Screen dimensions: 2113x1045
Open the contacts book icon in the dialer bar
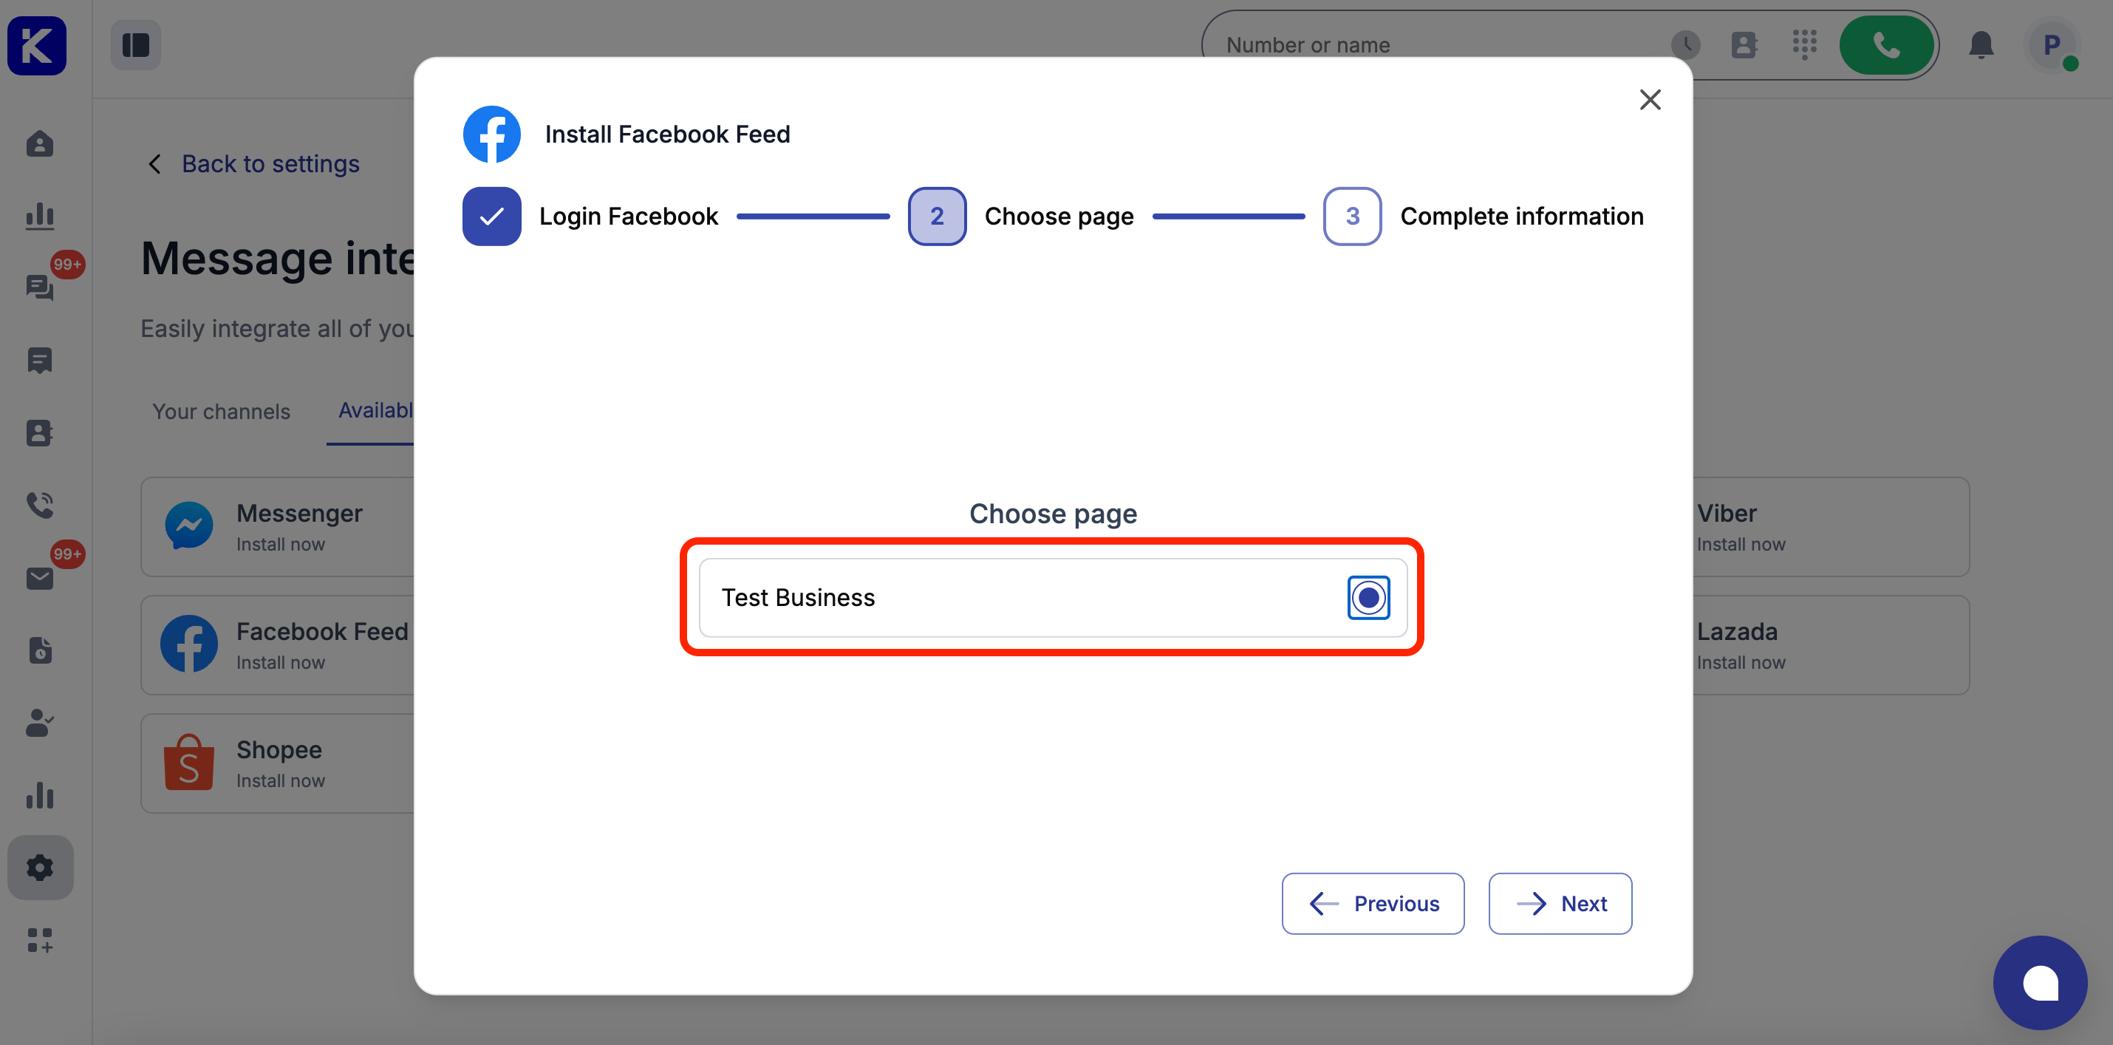[x=1743, y=45]
